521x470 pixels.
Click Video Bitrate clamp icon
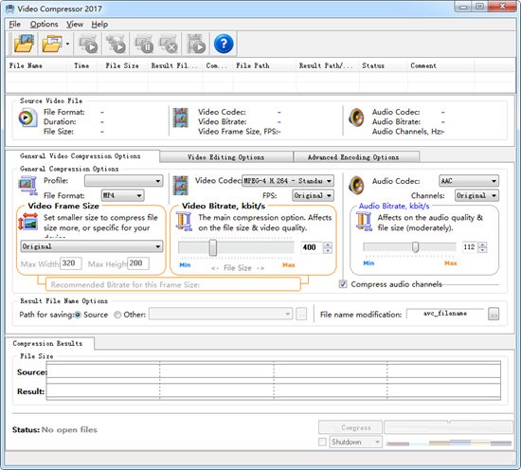click(x=184, y=222)
